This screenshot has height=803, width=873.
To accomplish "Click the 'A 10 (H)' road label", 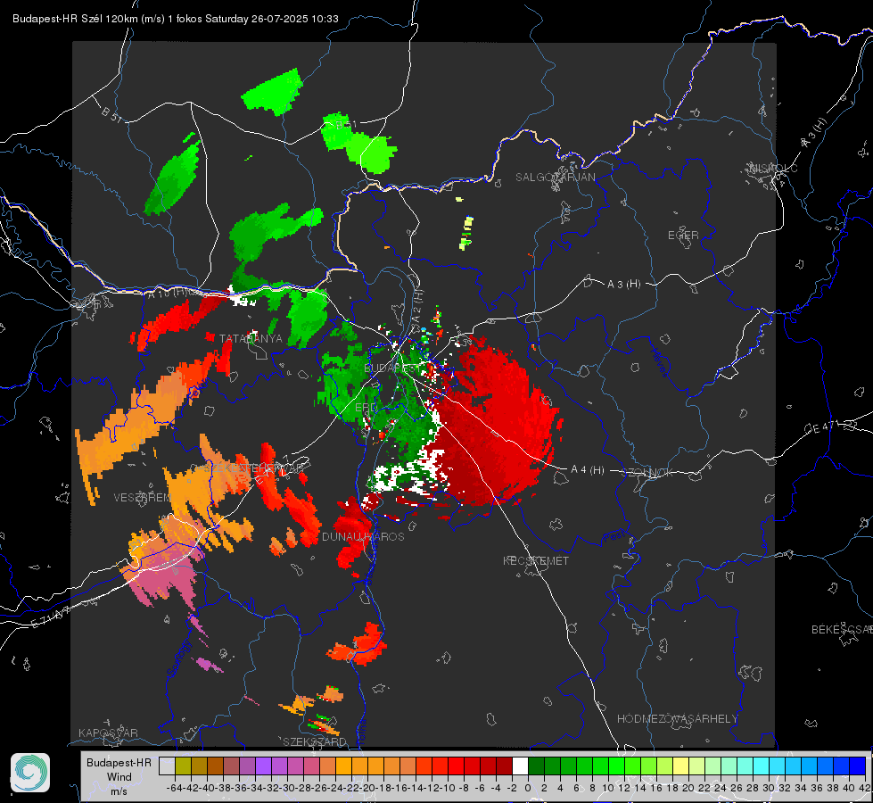I will 169,293.
